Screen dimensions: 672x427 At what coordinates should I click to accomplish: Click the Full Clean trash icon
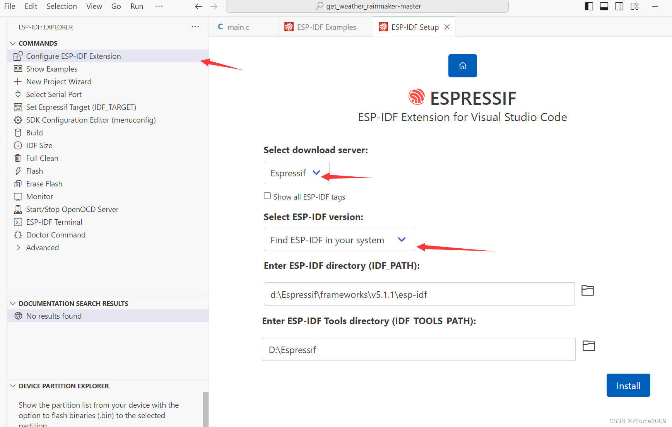[18, 158]
